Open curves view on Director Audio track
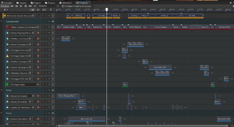Image resolution: width=234 pixels, height=127 pixels. [x=38, y=16]
